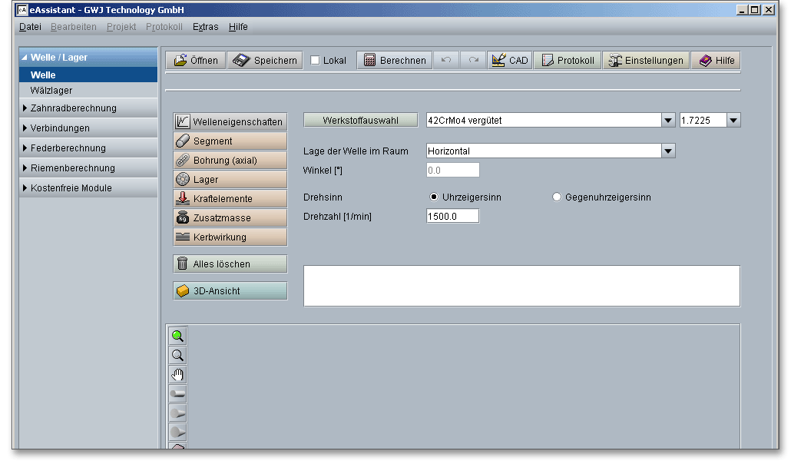Select Uhrzeigersinn rotation direction
This screenshot has width=791, height=461.
pos(434,197)
